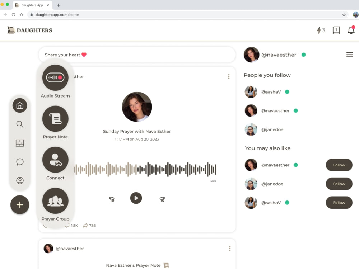Open the browser profile avatar
The height and width of the screenshot is (269, 359).
[x=355, y=15]
